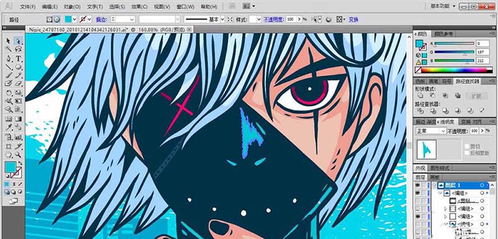Collapse the top <编组> group in layers
The height and width of the screenshot is (239, 498).
pyautogui.click(x=440, y=193)
